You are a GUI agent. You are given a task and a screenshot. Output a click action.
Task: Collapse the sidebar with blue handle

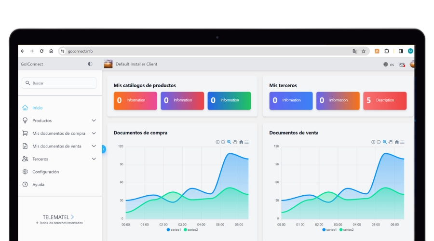(104, 149)
